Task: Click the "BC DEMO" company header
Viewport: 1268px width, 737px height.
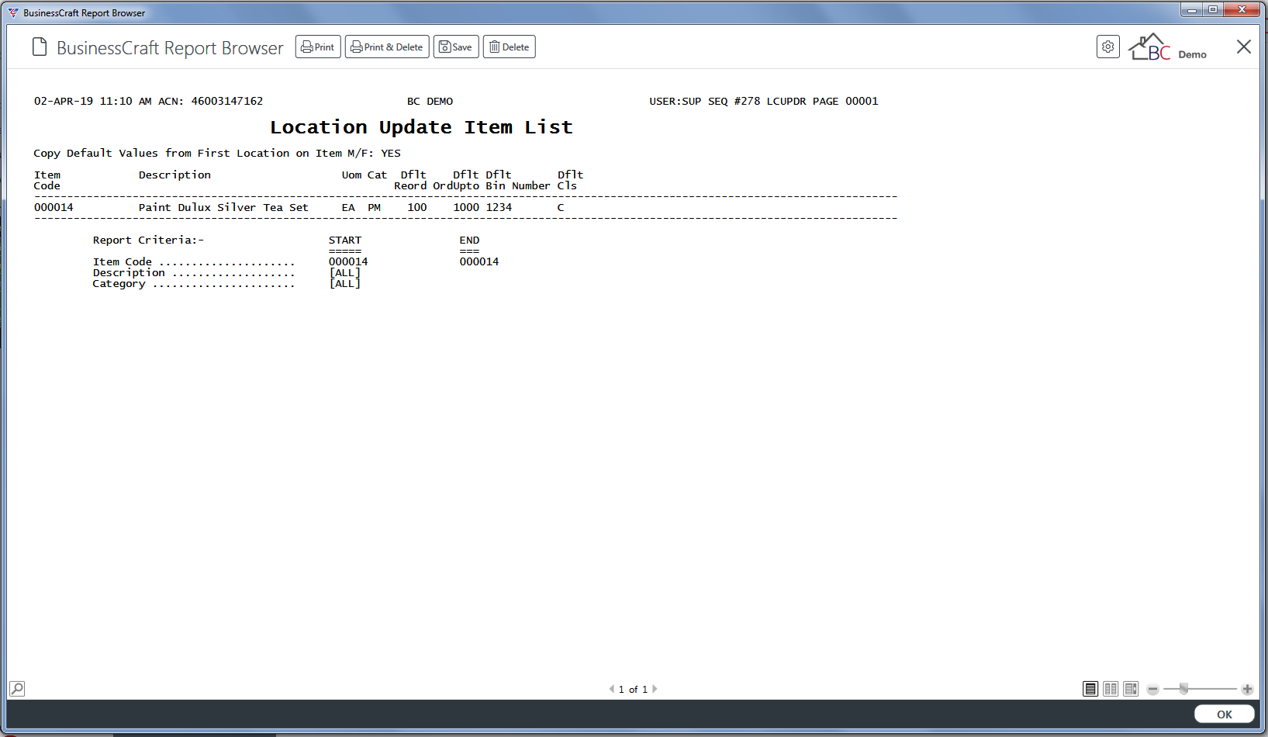Action: point(430,101)
